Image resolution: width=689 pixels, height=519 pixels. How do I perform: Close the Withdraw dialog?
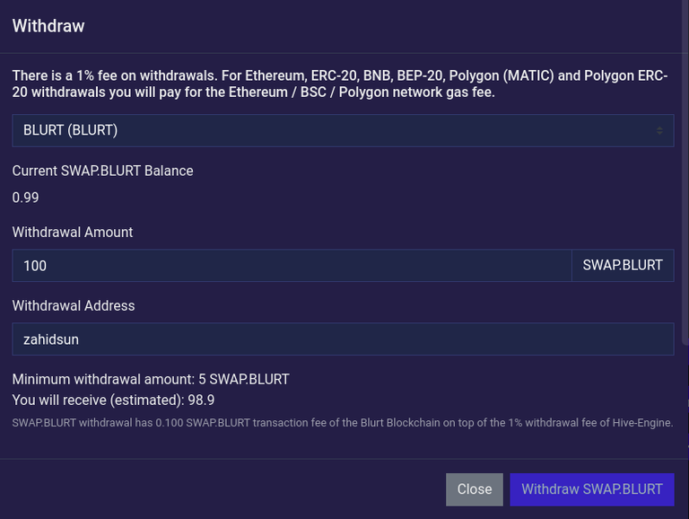474,489
